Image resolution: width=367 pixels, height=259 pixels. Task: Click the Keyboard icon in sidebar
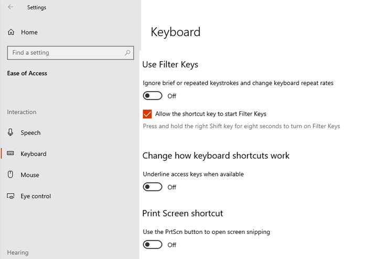pos(10,154)
